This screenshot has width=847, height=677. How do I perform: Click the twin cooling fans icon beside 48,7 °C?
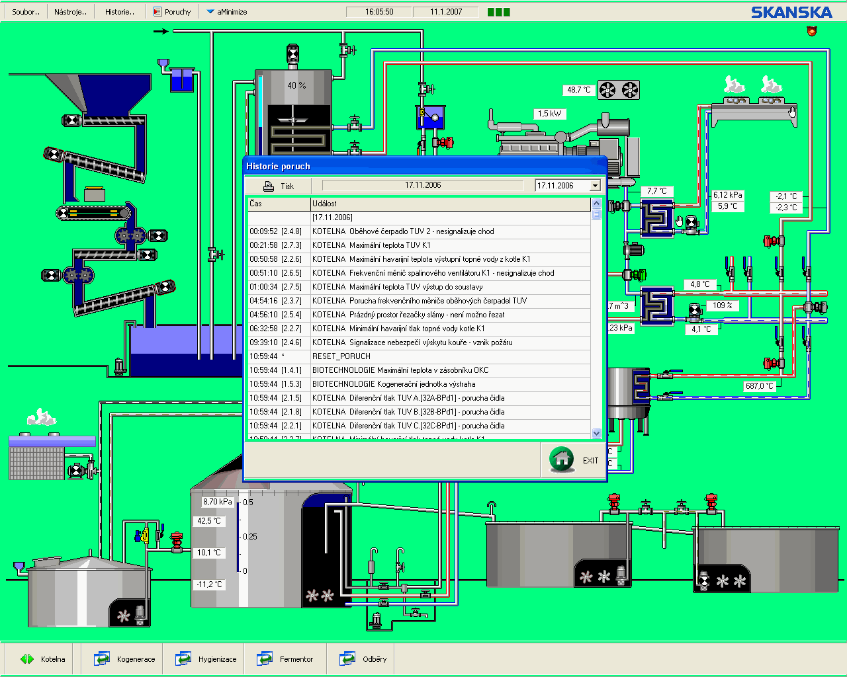(x=619, y=90)
